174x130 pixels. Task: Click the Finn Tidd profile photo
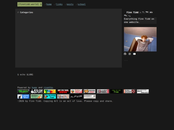(140, 39)
